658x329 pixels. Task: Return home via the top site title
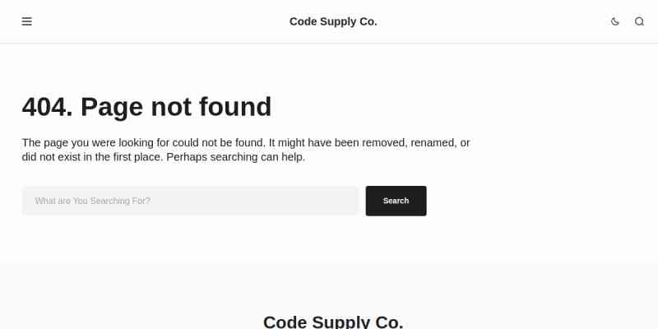tap(333, 21)
